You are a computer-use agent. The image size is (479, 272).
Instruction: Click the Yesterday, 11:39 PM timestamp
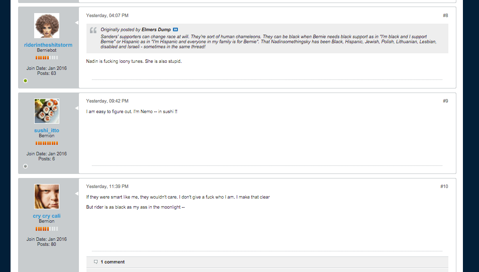pos(107,187)
